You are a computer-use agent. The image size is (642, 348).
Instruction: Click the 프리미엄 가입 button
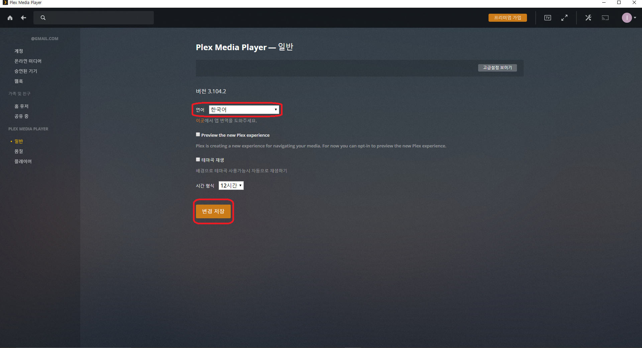coord(508,18)
